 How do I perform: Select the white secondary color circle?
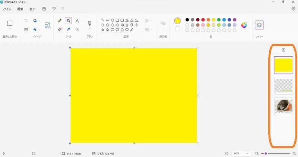tap(177, 29)
